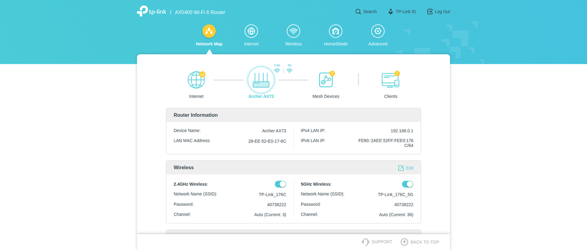Click the Clients label

point(390,96)
